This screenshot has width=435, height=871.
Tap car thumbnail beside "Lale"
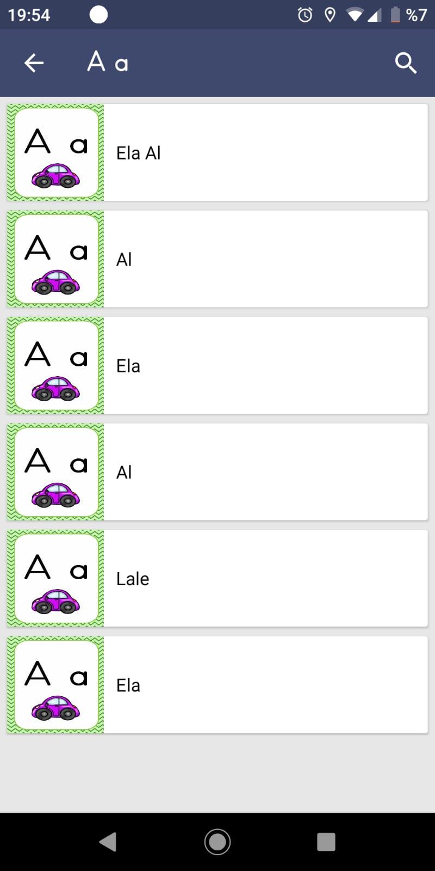coord(55,578)
